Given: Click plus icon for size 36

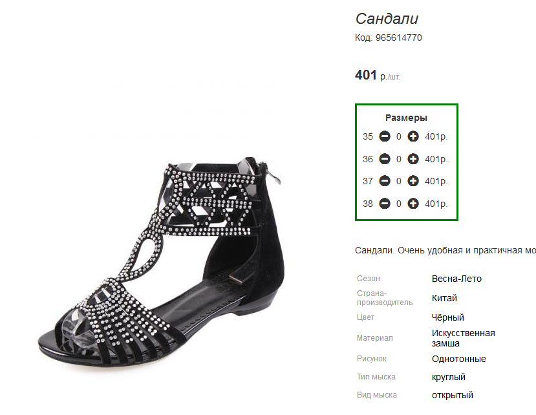Looking at the screenshot, I should pyautogui.click(x=413, y=159).
